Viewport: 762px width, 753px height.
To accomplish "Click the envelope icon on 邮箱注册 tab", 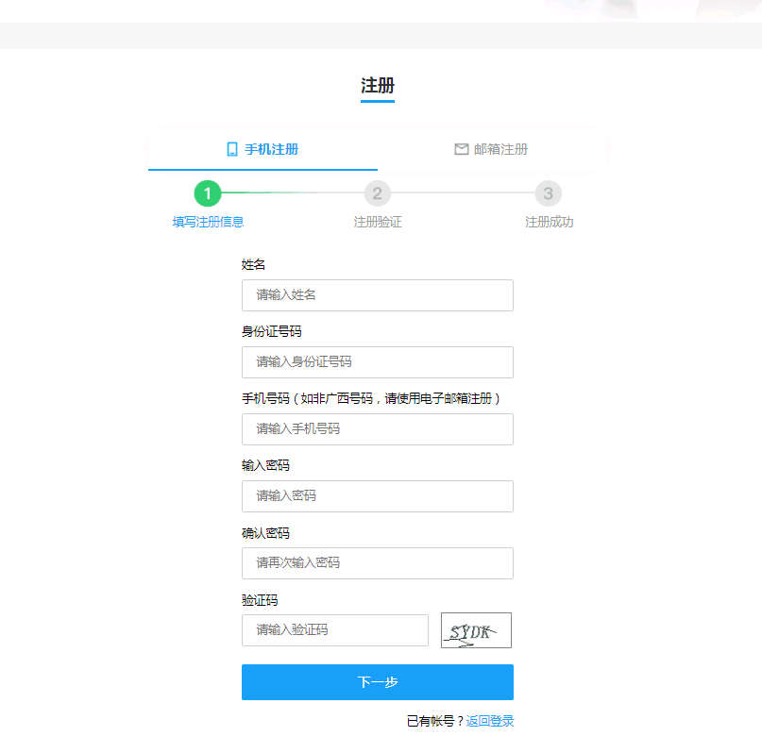I will (x=462, y=149).
